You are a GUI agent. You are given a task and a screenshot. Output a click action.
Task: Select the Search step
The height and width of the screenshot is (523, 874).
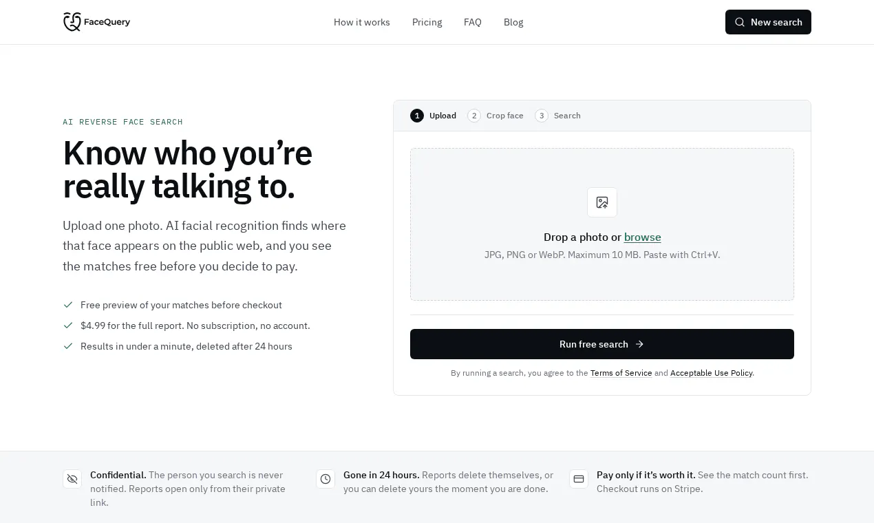pos(558,116)
